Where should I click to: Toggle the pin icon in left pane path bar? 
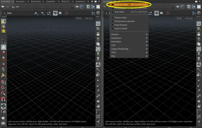[77, 7]
